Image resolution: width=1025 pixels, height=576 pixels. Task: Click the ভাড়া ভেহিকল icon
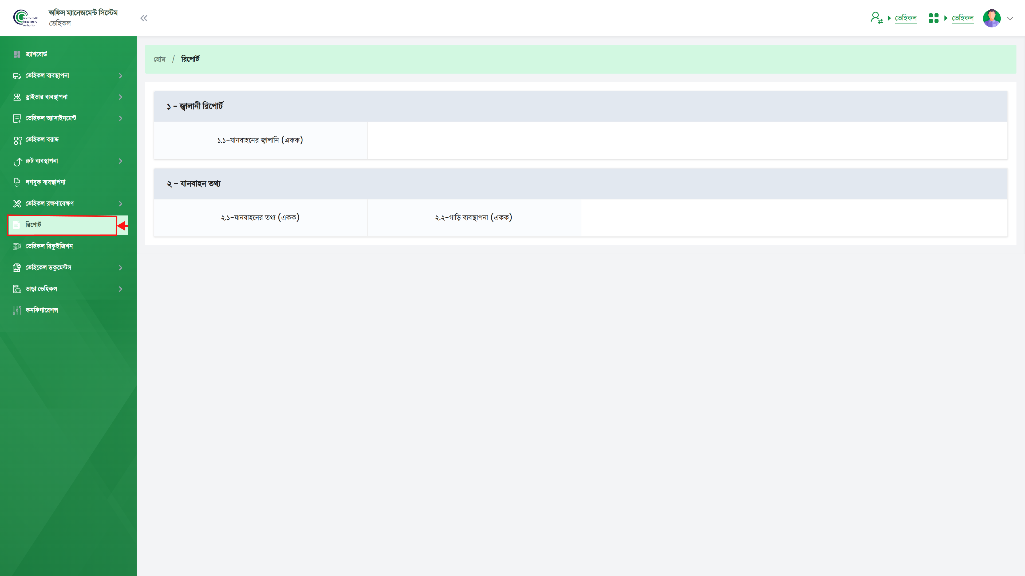click(17, 289)
